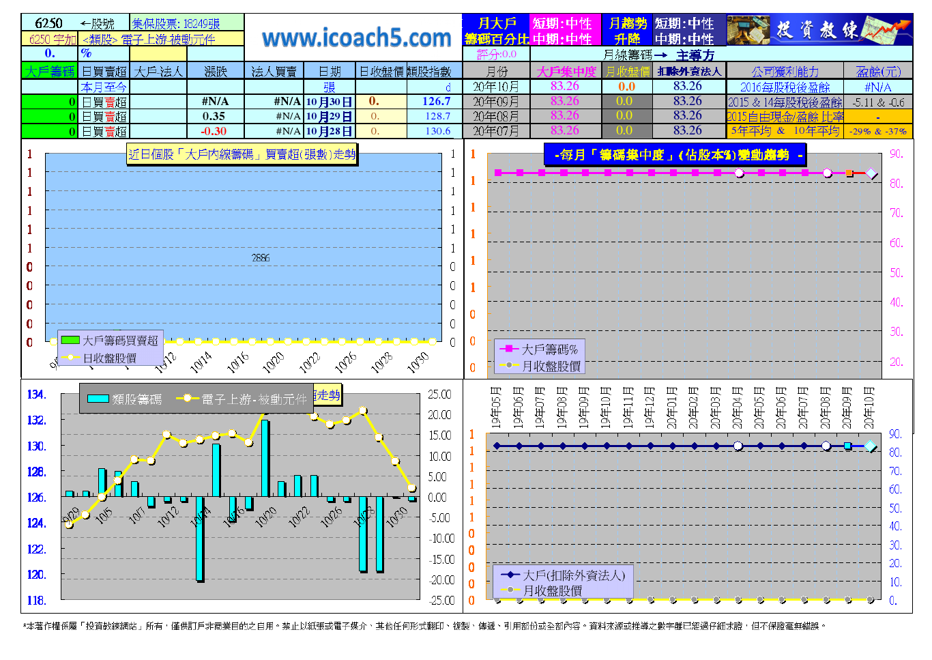This screenshot has width=932, height=660.
Task: Click the green 大戶籌碼買賣超 legend marker
Action: pos(70,340)
